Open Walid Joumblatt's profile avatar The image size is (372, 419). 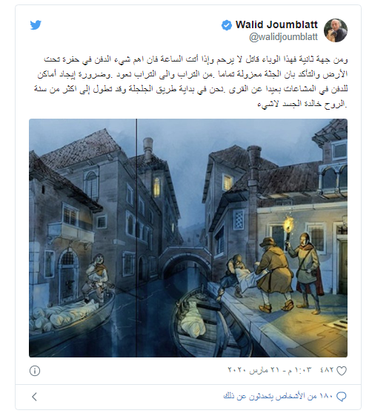point(336,30)
